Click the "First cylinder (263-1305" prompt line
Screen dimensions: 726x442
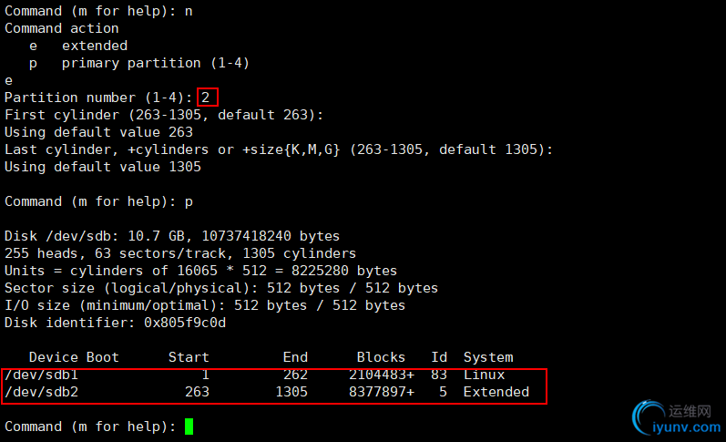[164, 115]
